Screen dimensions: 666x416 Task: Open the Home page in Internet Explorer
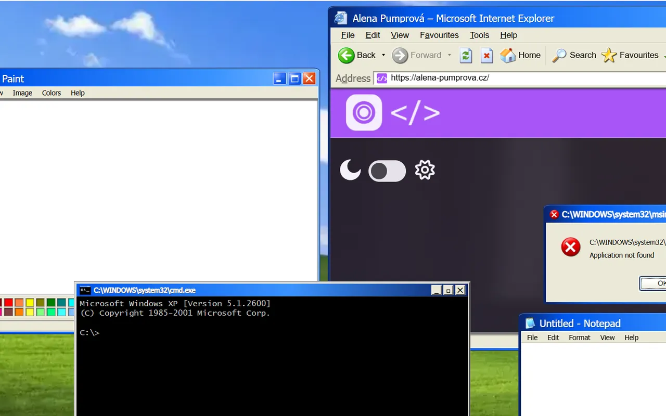pyautogui.click(x=520, y=55)
